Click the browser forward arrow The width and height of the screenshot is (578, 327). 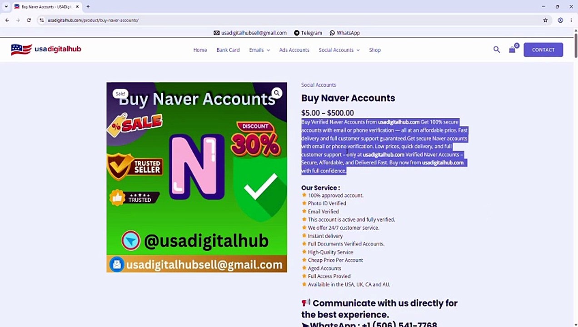[18, 20]
